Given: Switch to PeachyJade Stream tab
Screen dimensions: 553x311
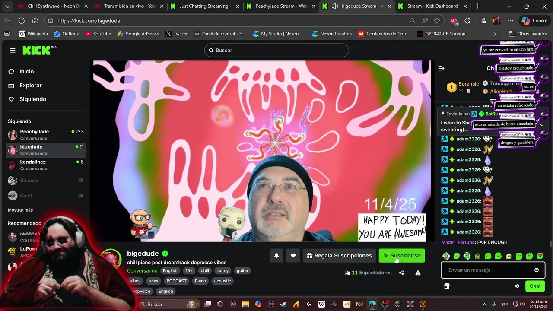Looking at the screenshot, I should [280, 6].
